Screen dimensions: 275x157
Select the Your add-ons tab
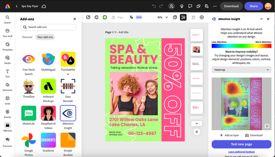pyautogui.click(x=45, y=37)
